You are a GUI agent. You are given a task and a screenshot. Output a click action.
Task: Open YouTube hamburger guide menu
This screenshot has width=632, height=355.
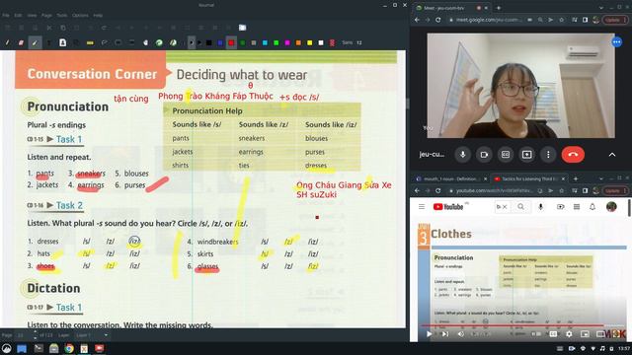422,206
